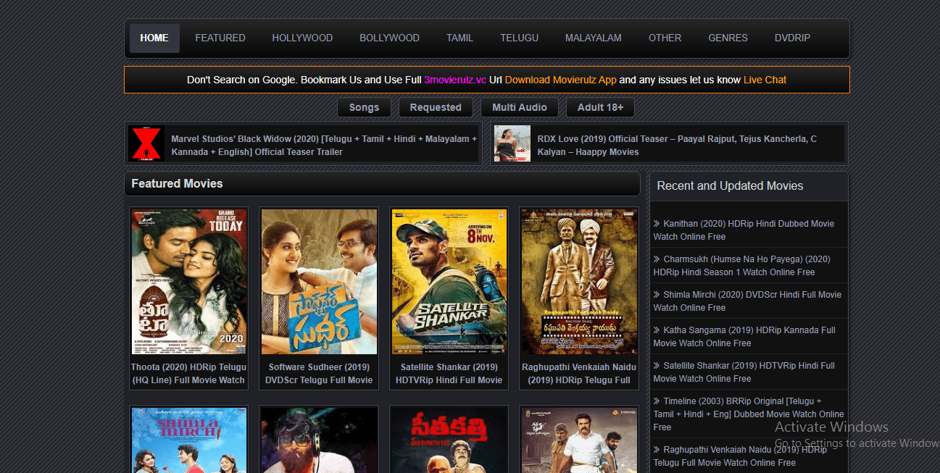The width and height of the screenshot is (940, 473).
Task: Click arrow icon beside Shimla Mirchi entry
Action: [x=657, y=295]
